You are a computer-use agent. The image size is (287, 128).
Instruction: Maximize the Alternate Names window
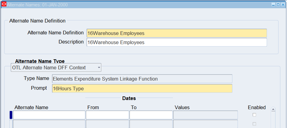click(278, 5)
